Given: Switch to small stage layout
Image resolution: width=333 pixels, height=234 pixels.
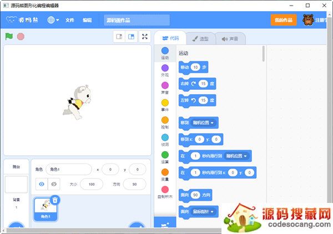Looking at the screenshot, I should coord(119,37).
